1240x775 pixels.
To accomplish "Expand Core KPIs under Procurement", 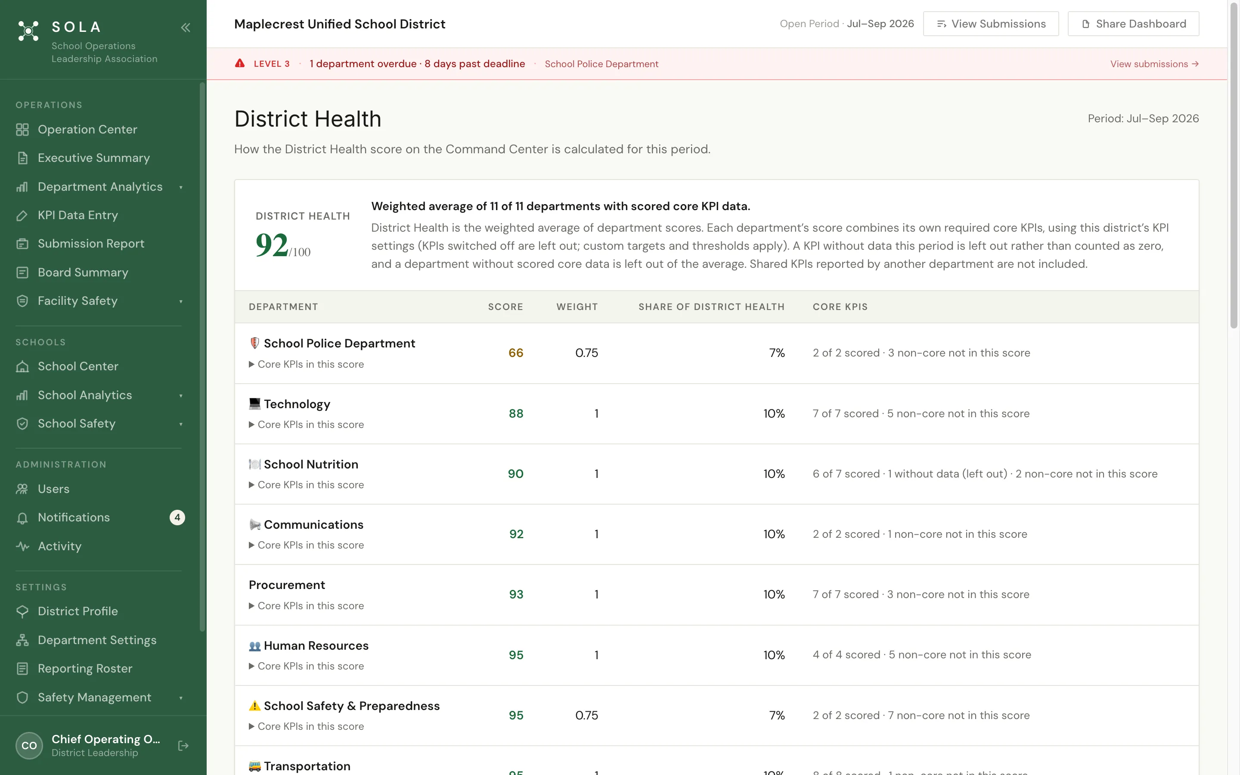I will point(307,606).
